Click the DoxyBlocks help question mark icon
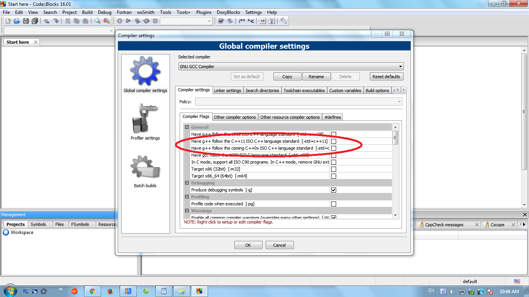529x297 pixels. (x=272, y=21)
